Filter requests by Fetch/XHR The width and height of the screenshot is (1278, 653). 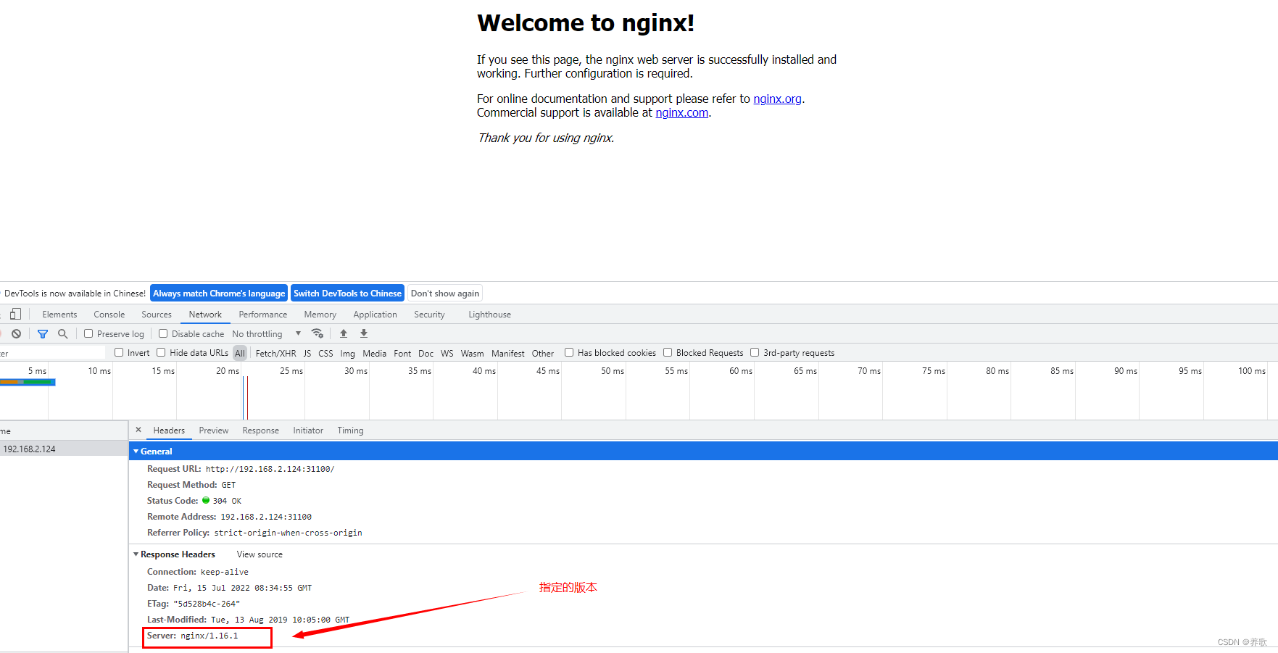[x=275, y=353]
